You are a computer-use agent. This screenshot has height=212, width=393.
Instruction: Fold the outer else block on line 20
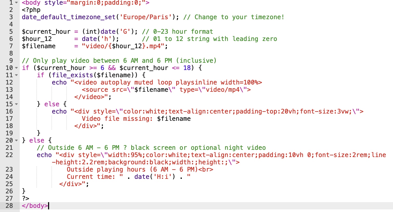tap(16, 140)
